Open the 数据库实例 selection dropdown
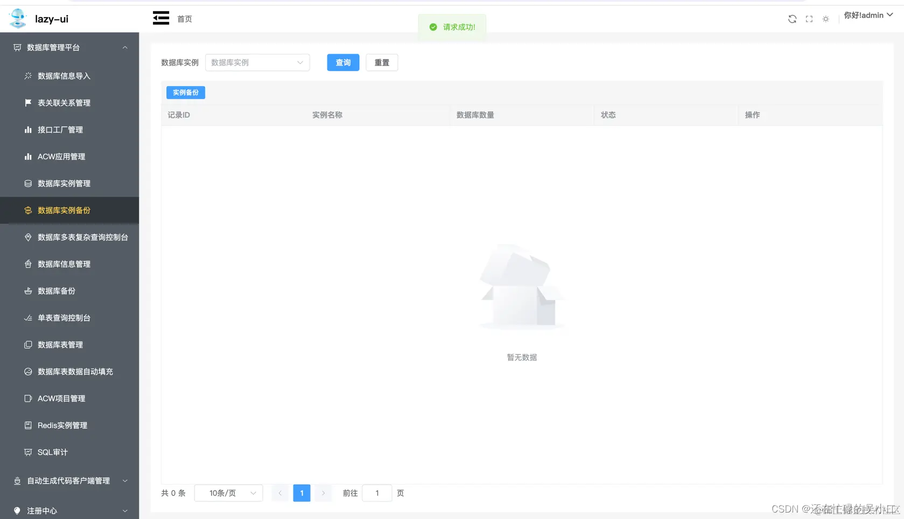This screenshot has width=904, height=519. click(257, 62)
